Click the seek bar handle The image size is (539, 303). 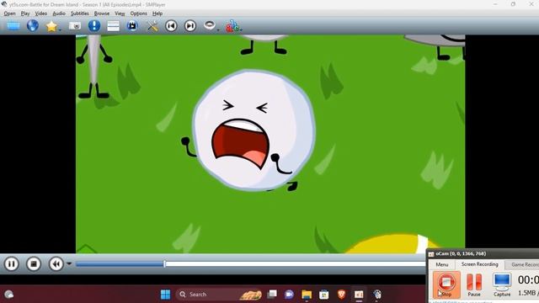[x=165, y=263]
